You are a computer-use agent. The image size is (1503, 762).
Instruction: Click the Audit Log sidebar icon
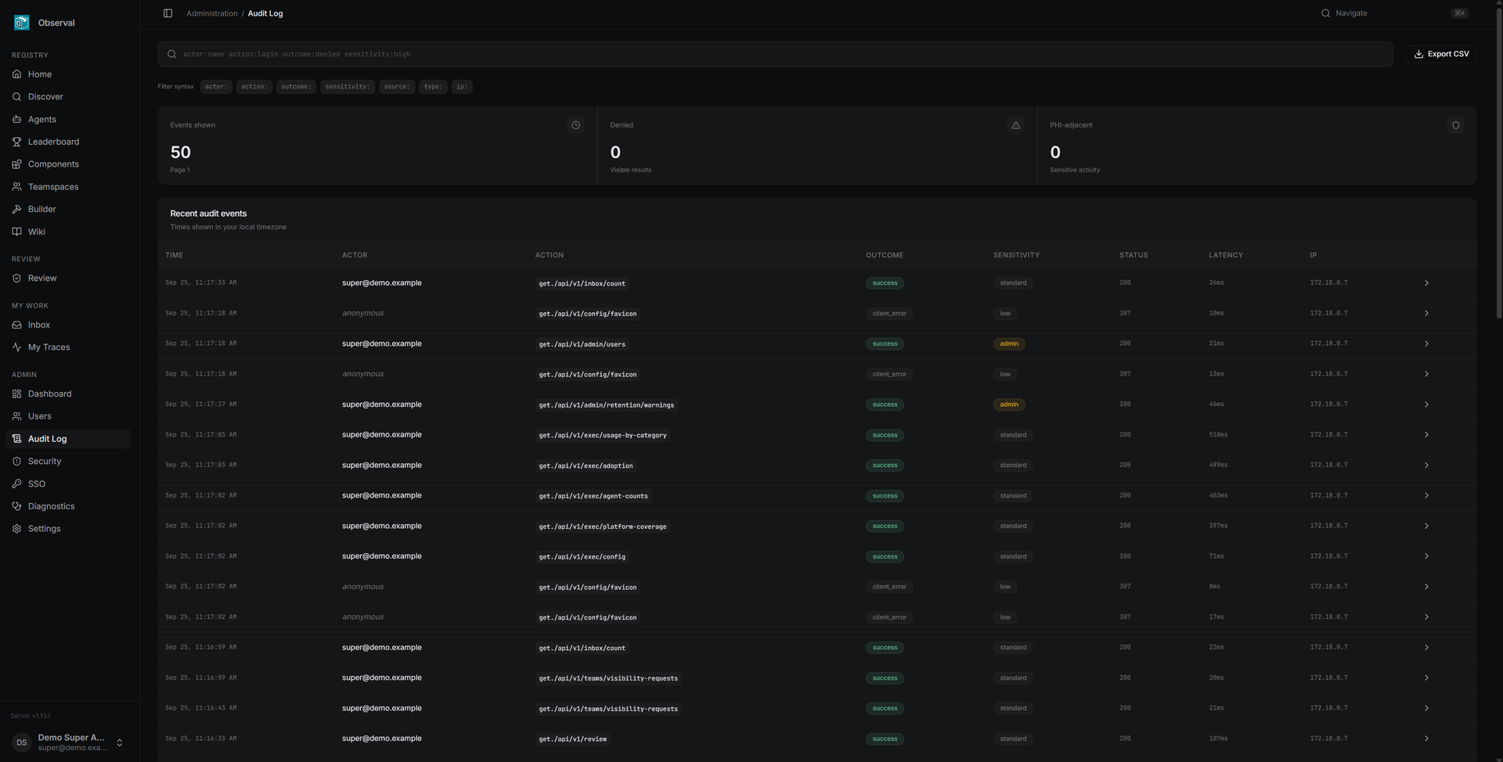point(16,439)
